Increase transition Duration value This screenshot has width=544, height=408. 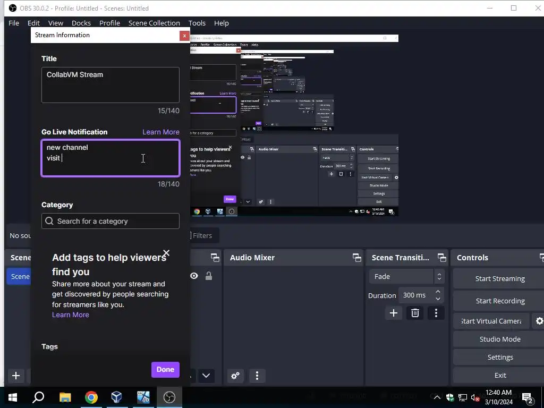pyautogui.click(x=438, y=292)
